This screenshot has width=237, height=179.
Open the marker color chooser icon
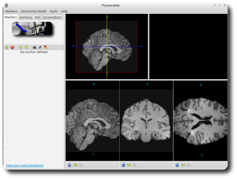tap(46, 47)
